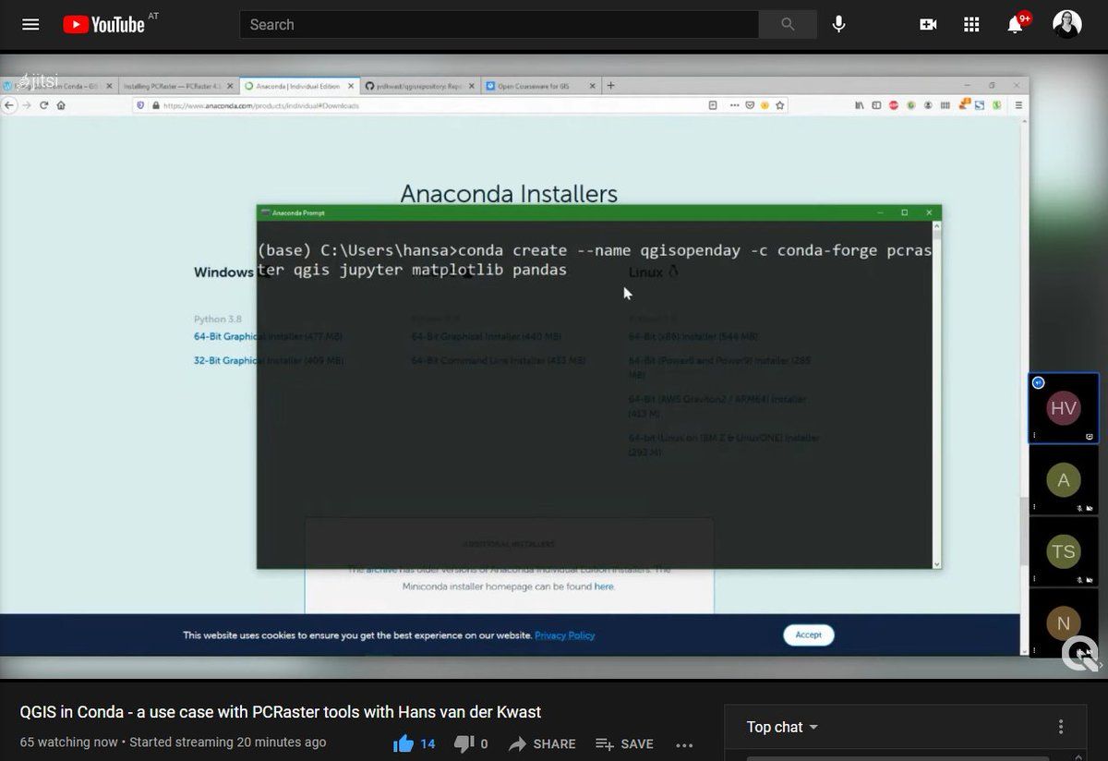Image resolution: width=1108 pixels, height=761 pixels.
Task: Open the Create video camera icon
Action: pos(928,25)
